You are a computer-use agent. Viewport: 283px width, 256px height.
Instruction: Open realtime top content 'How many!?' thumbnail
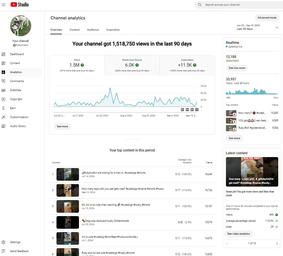[231, 113]
